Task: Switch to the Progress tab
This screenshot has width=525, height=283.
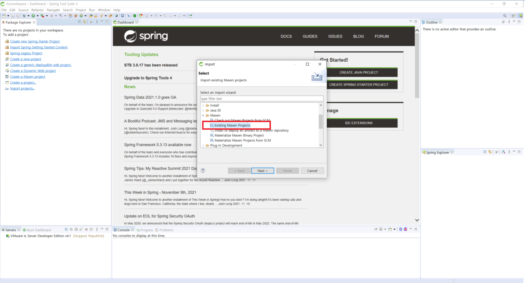Action: (x=145, y=230)
